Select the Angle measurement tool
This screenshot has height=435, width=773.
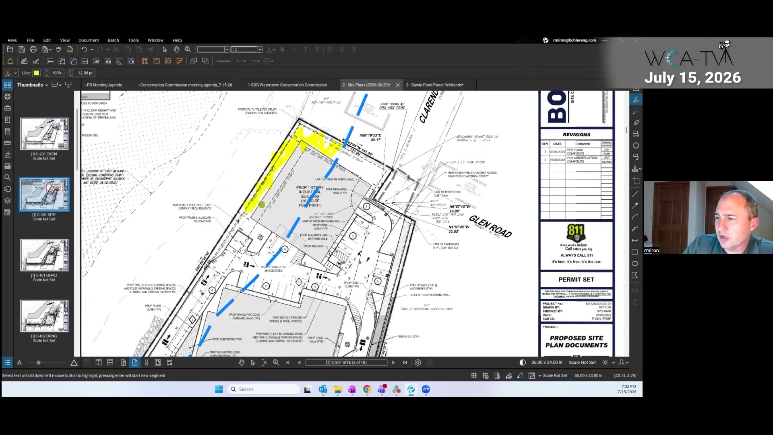click(120, 61)
